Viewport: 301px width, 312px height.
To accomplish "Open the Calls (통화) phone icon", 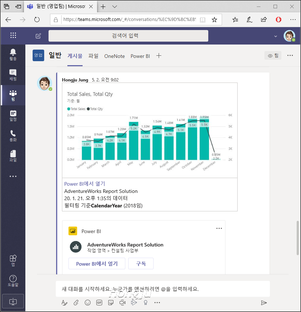I will [13, 136].
